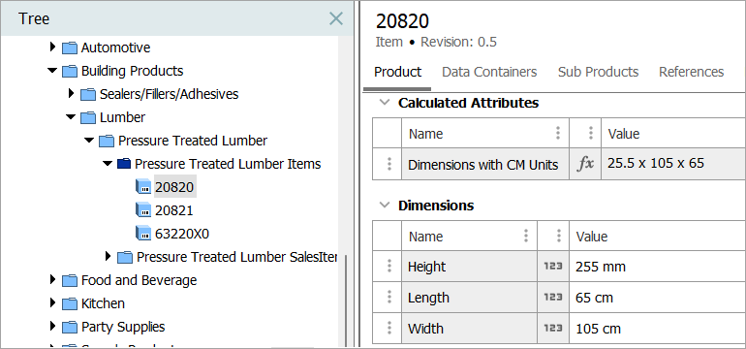Select item 63220X0 in the tree
The image size is (746, 349).
182,234
